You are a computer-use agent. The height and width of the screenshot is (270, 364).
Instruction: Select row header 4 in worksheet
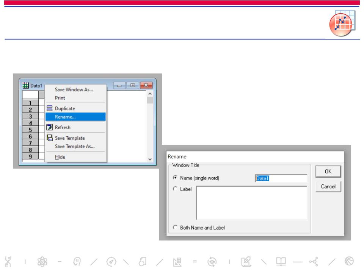30,123
